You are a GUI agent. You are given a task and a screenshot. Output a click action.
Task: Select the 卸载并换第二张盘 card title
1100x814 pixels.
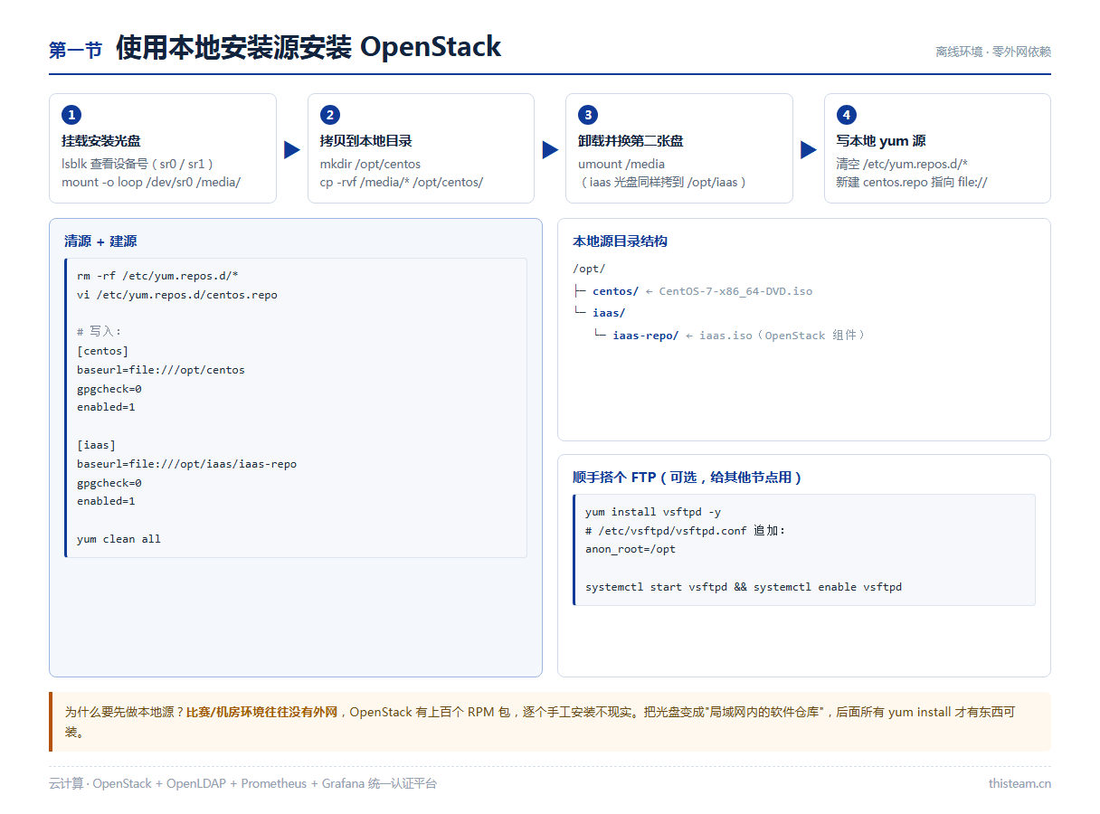click(x=631, y=141)
